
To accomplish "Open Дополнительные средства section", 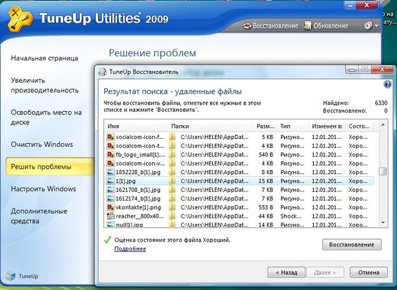I will [x=39, y=216].
